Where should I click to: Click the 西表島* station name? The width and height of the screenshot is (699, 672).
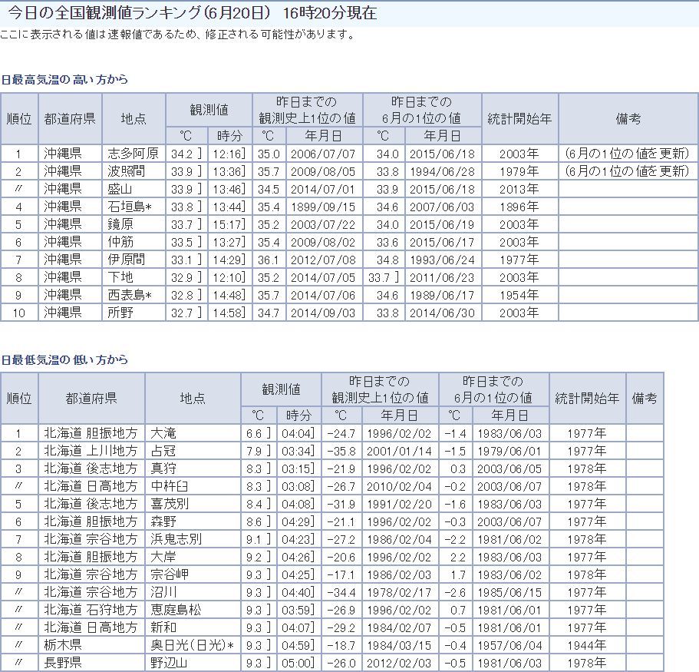(130, 294)
